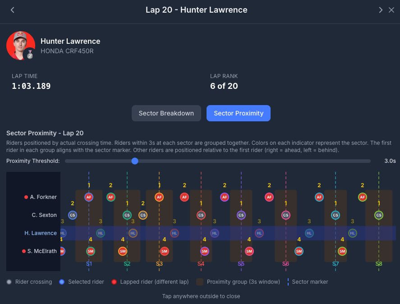The height and width of the screenshot is (304, 400).
Task: Click the AF marker on the S3 line
Action: coord(159,197)
